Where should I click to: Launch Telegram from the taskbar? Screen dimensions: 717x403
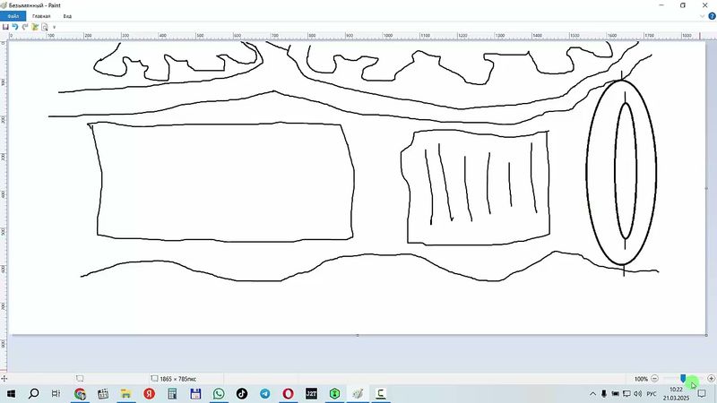[x=265, y=393]
